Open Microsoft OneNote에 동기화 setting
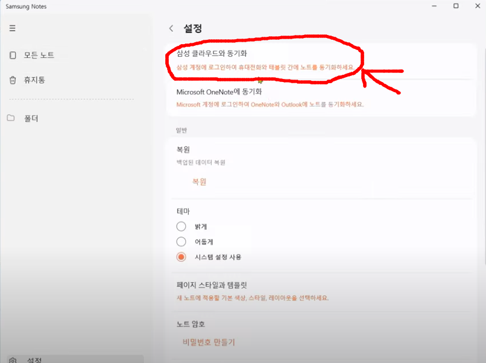Screen dimensions: 486x363 click(x=219, y=92)
